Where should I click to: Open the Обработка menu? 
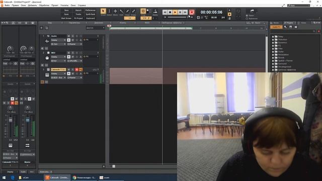point(44,6)
